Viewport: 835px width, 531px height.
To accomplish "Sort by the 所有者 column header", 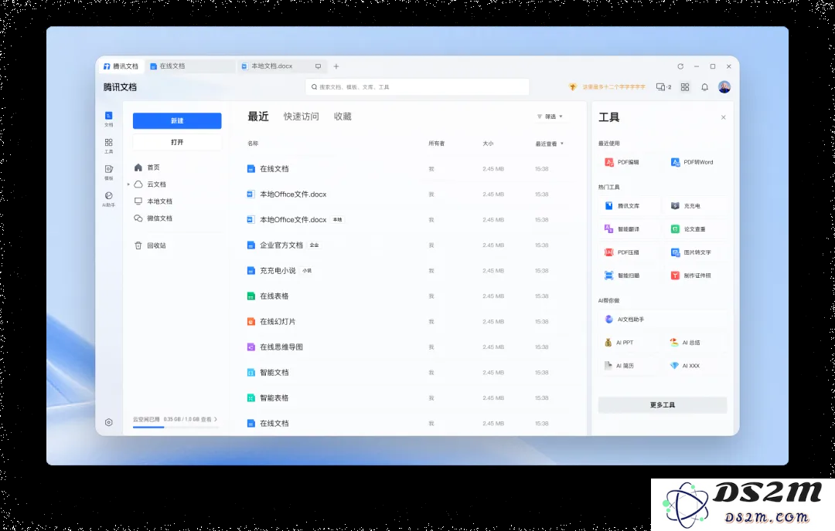I will 437,144.
